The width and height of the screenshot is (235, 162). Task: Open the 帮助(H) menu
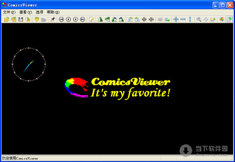coord(53,12)
